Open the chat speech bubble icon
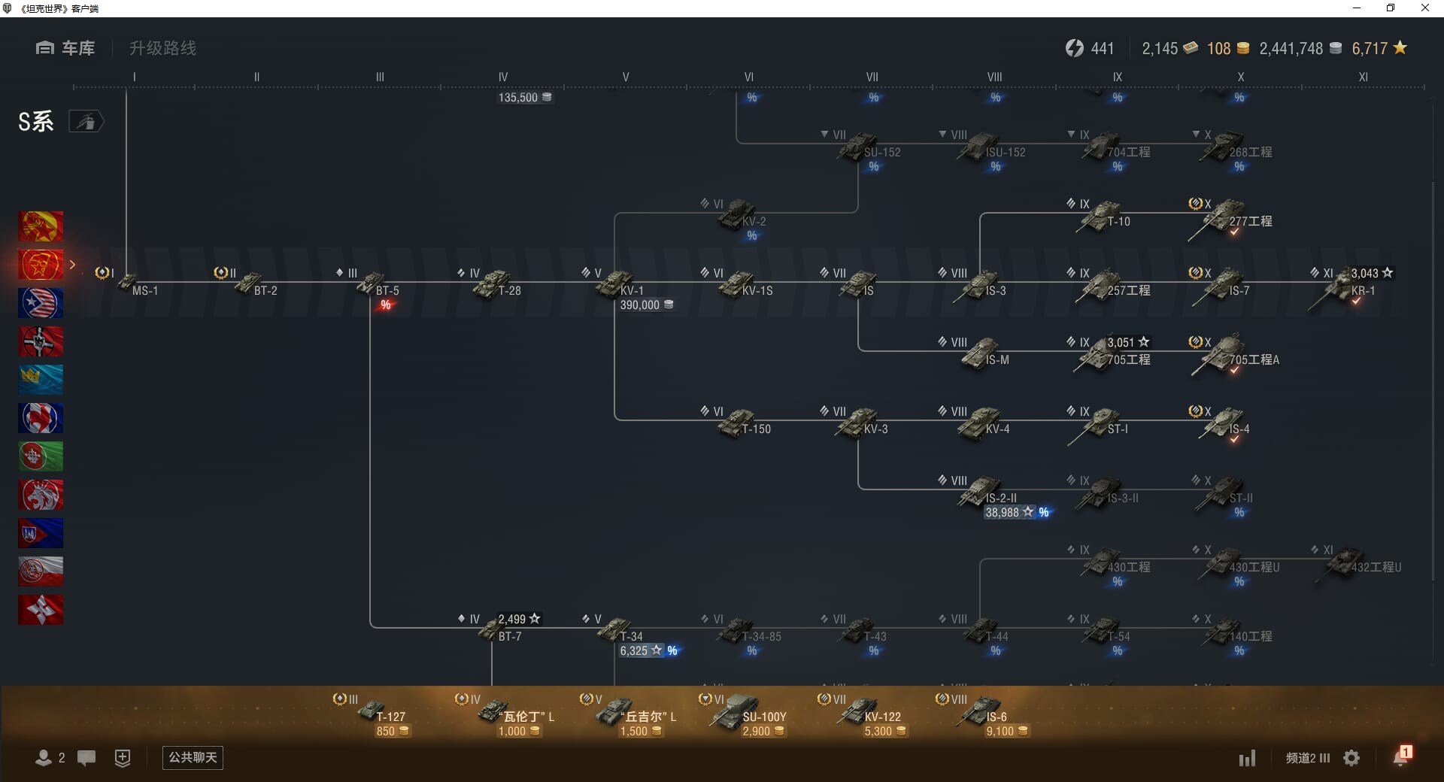The width and height of the screenshot is (1444, 782). pyautogui.click(x=86, y=758)
